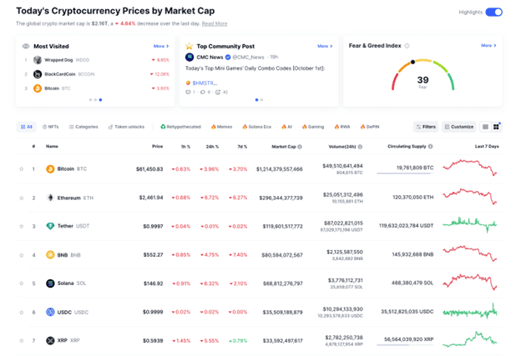Click the XRP logo icon
The width and height of the screenshot is (521, 356).
[50, 340]
